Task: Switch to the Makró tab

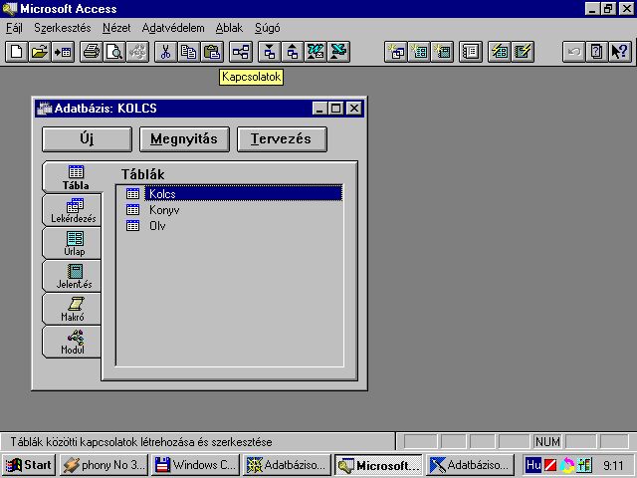Action: point(72,309)
